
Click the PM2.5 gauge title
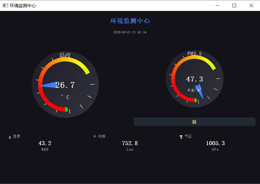click(x=194, y=54)
